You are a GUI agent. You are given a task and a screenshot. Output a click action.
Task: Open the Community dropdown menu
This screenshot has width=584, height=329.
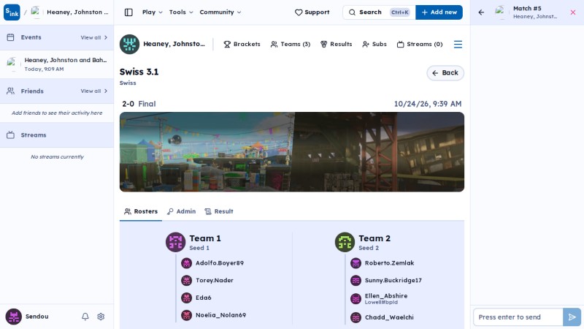click(x=220, y=12)
